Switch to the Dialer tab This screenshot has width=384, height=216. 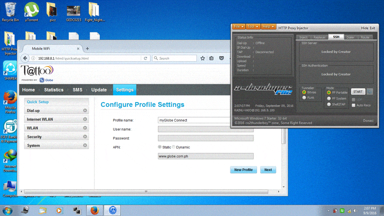(350, 37)
